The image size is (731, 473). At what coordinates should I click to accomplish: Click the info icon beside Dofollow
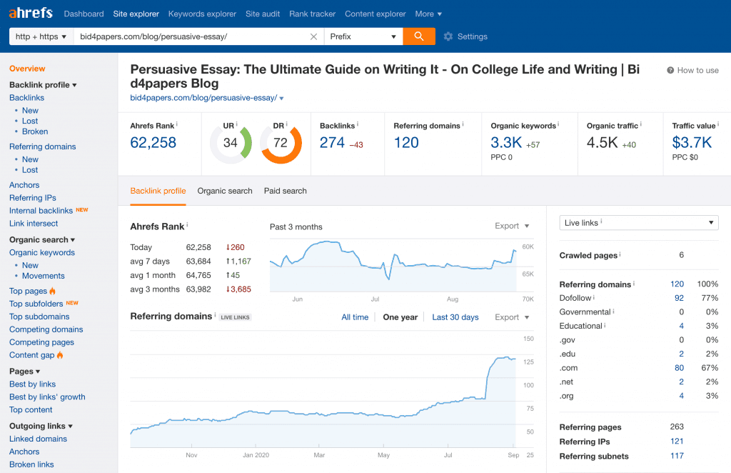click(594, 297)
